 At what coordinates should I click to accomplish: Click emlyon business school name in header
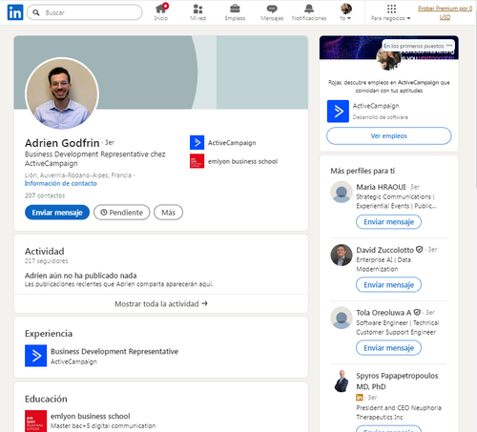tap(242, 161)
